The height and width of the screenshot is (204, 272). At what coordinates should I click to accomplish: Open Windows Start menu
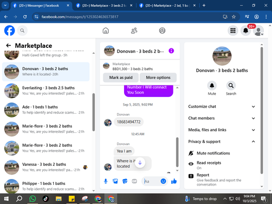coord(6,199)
